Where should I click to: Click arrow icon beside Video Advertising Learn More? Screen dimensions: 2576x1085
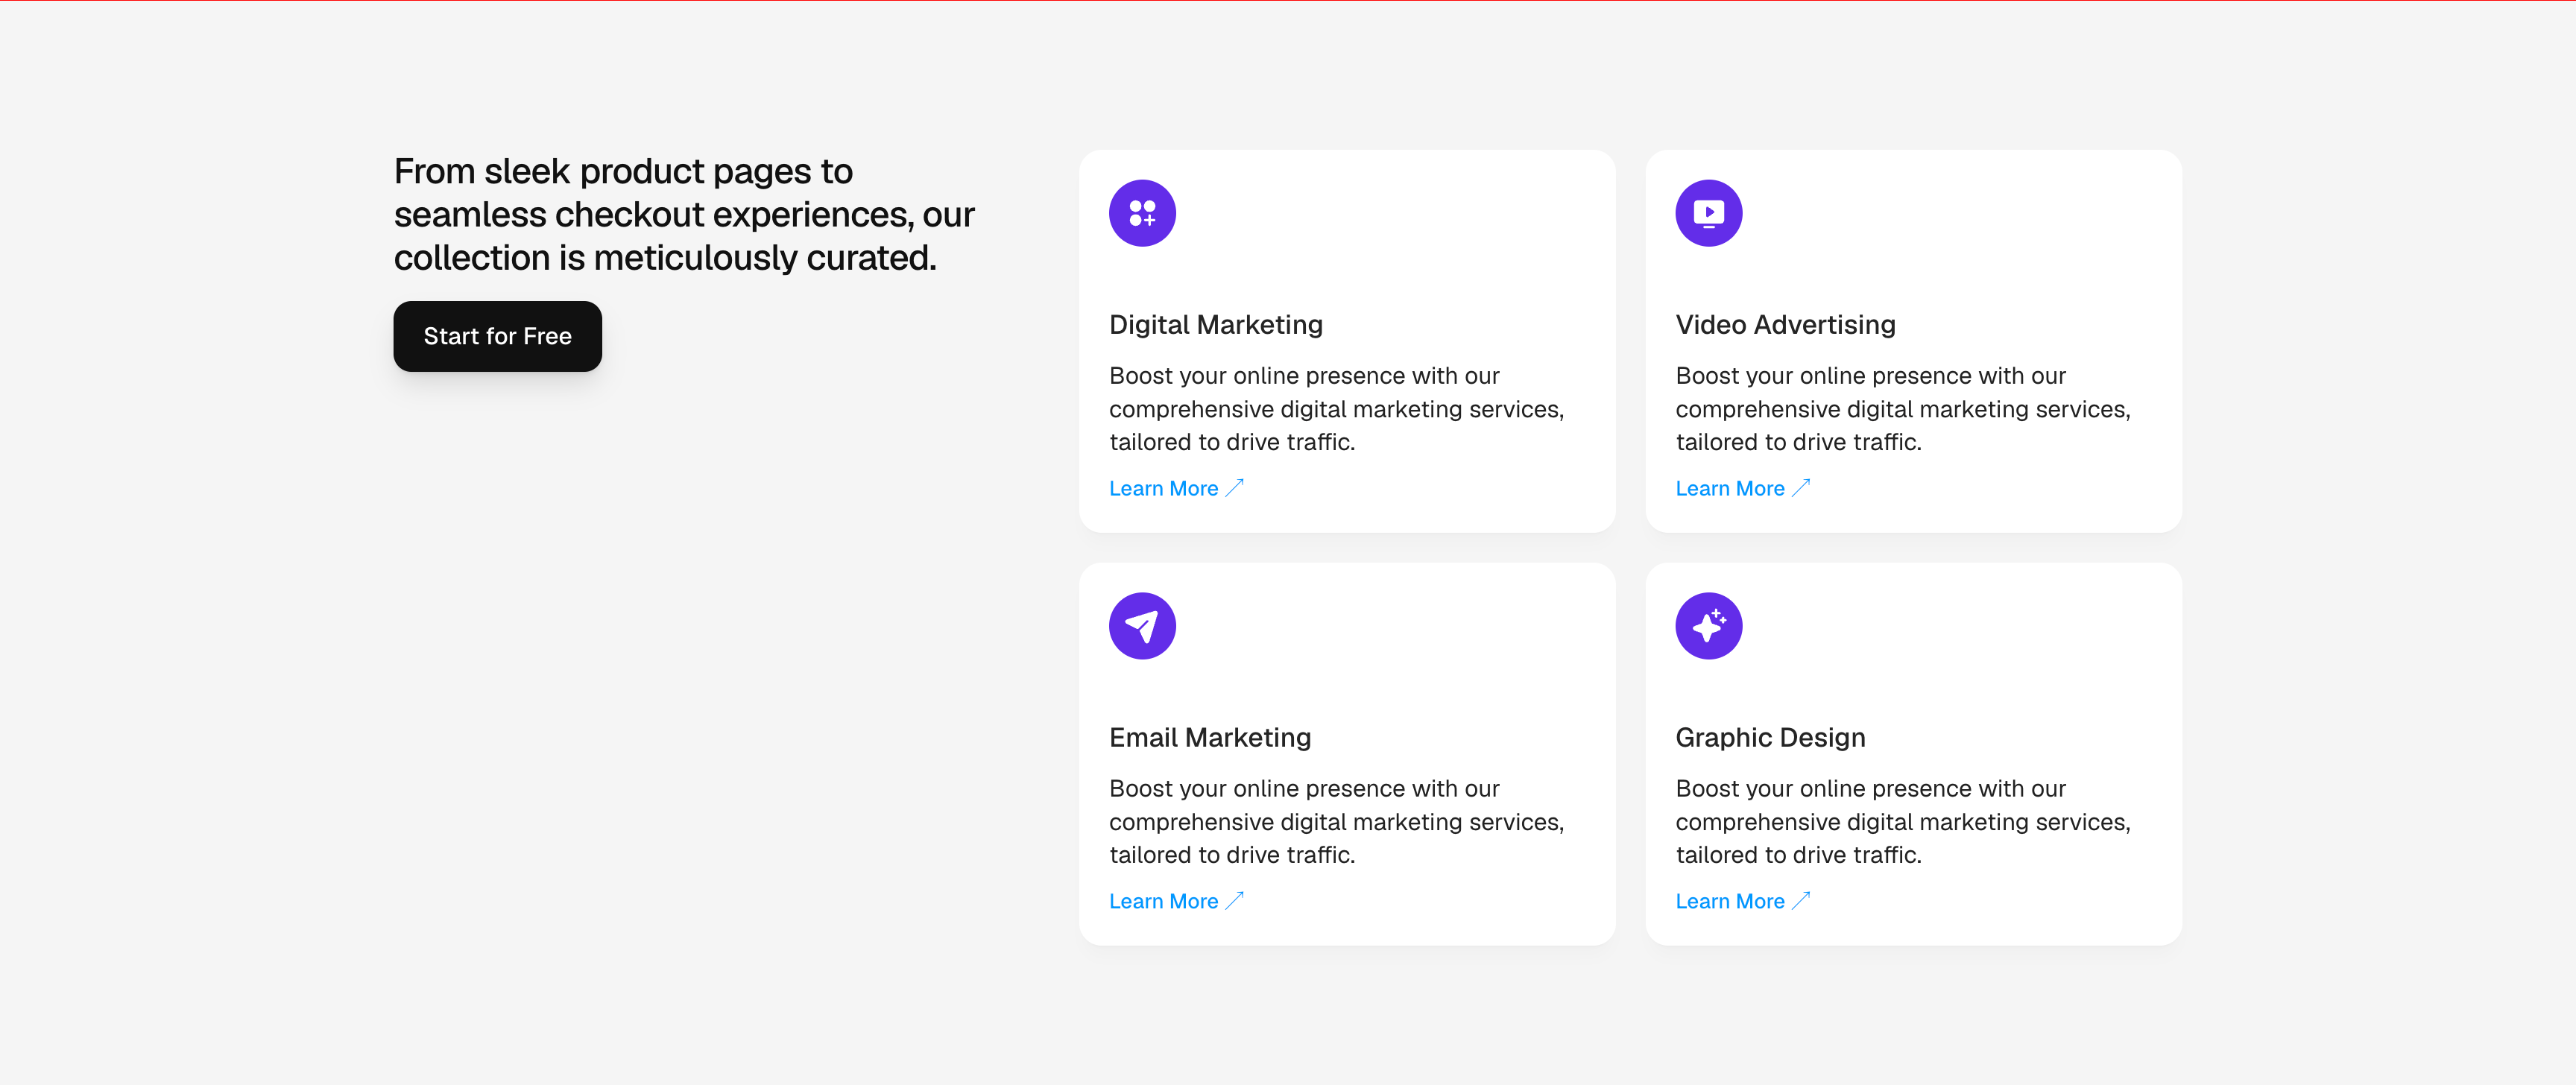click(x=1801, y=488)
